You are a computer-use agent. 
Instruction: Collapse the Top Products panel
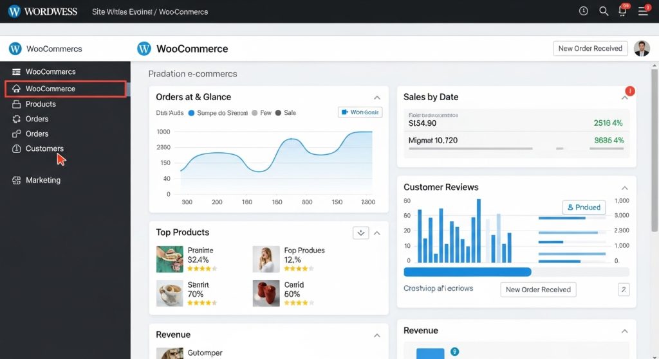[377, 232]
